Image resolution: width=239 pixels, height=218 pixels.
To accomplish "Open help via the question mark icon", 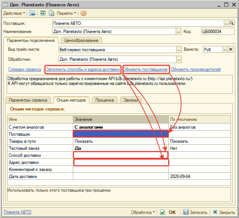I will [84, 13].
